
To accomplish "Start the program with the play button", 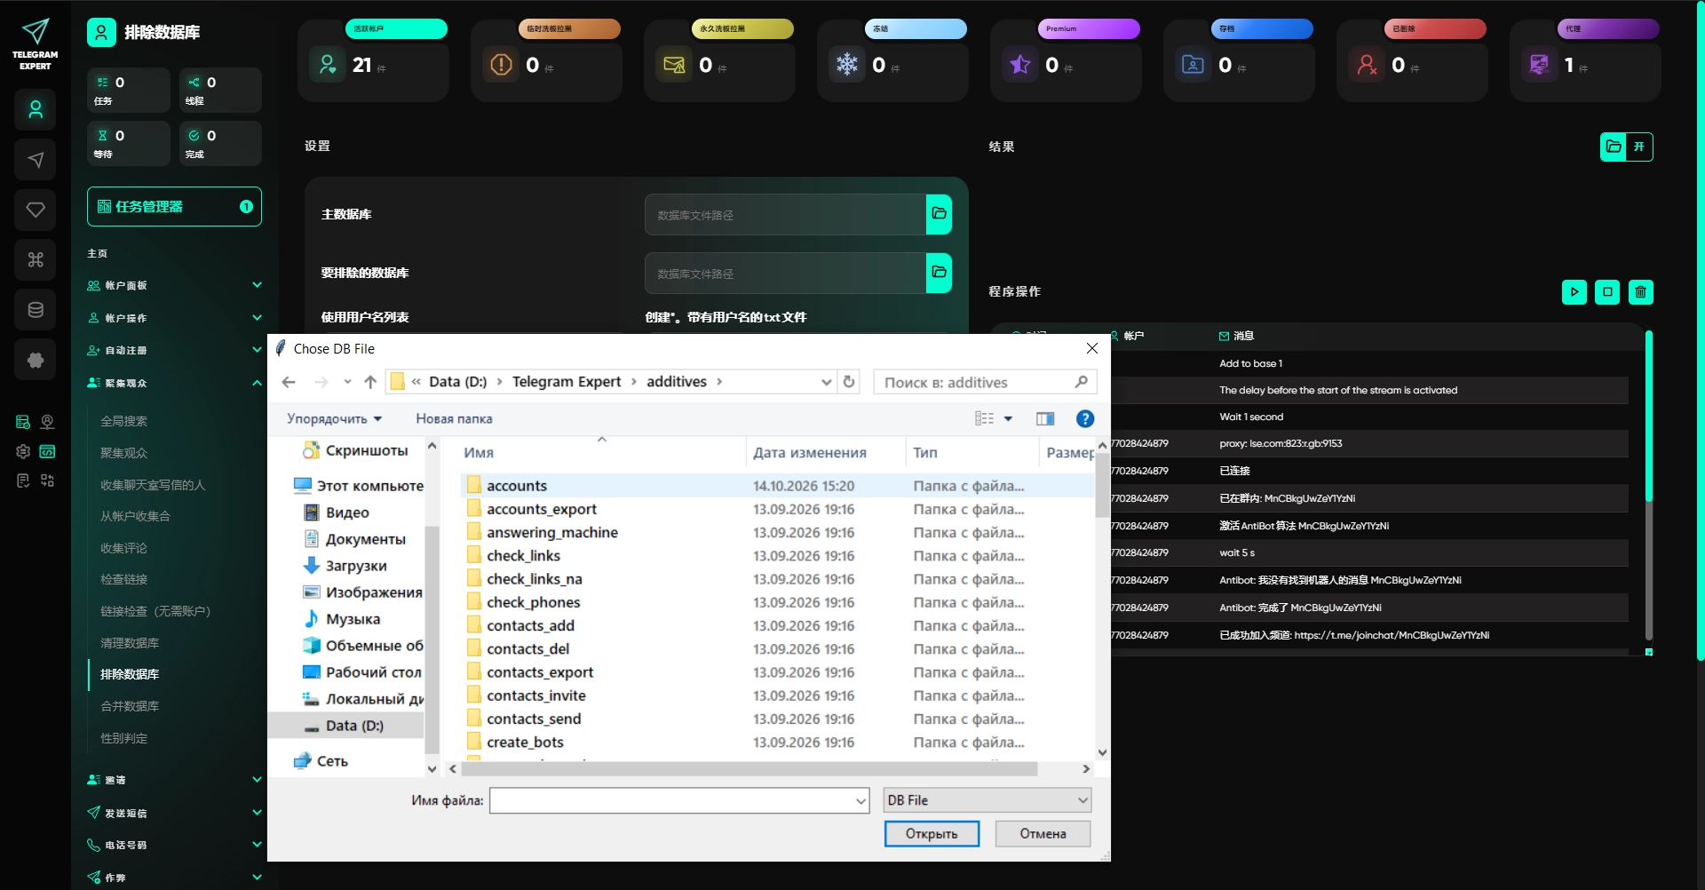I will click(x=1574, y=291).
